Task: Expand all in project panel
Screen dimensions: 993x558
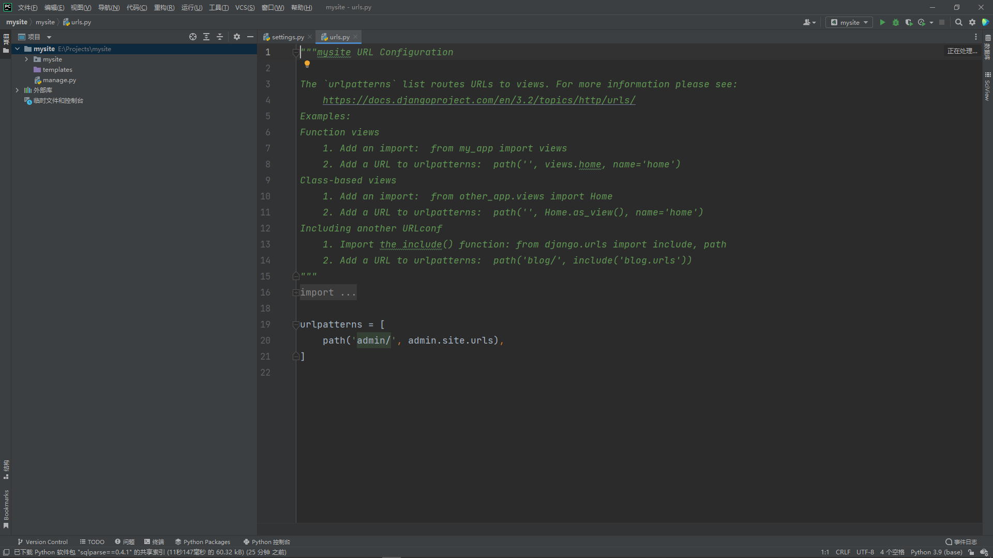Action: 206,37
